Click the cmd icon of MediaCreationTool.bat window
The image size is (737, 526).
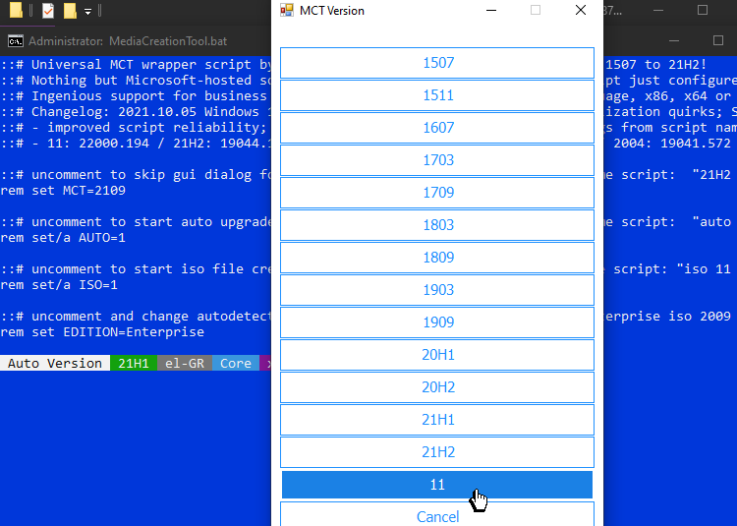[16, 41]
